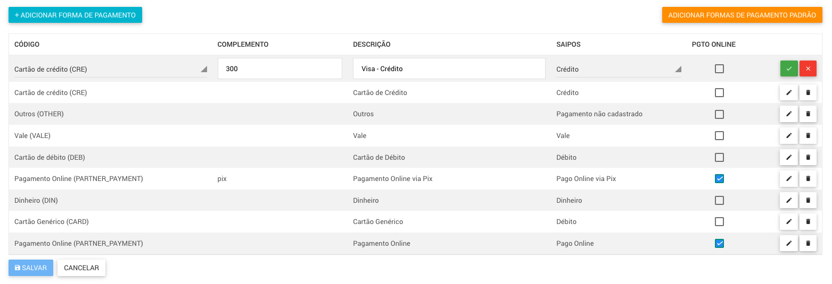Delete the Cartão de Débito row
The height and width of the screenshot is (284, 832).
click(x=808, y=157)
